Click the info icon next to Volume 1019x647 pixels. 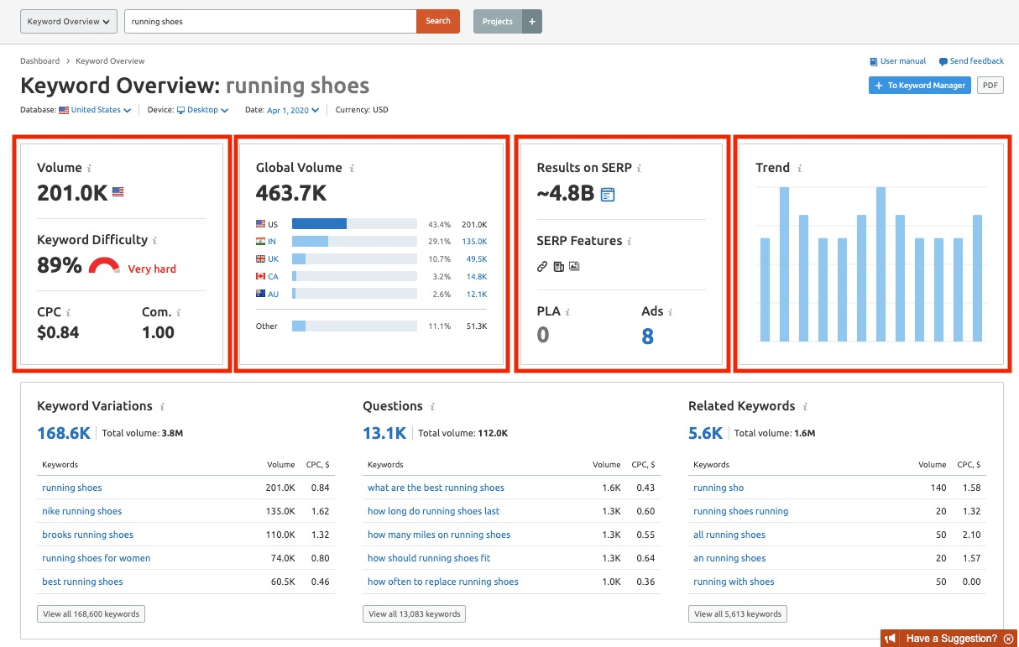pyautogui.click(x=90, y=169)
